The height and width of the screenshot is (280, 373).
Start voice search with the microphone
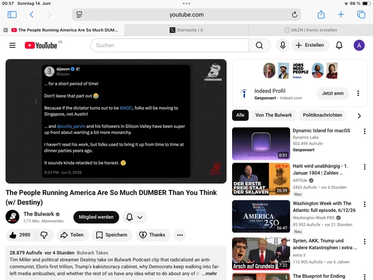click(x=282, y=45)
